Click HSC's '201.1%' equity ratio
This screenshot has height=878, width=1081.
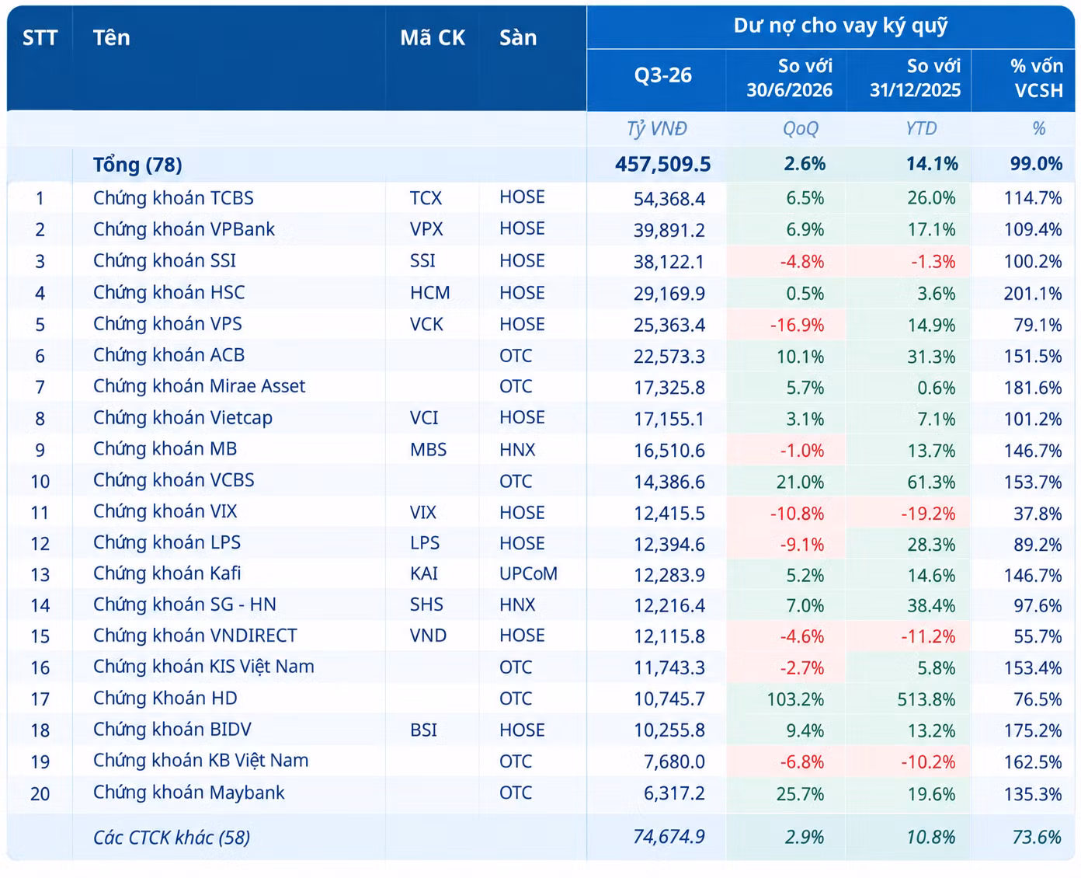[x=1032, y=293]
